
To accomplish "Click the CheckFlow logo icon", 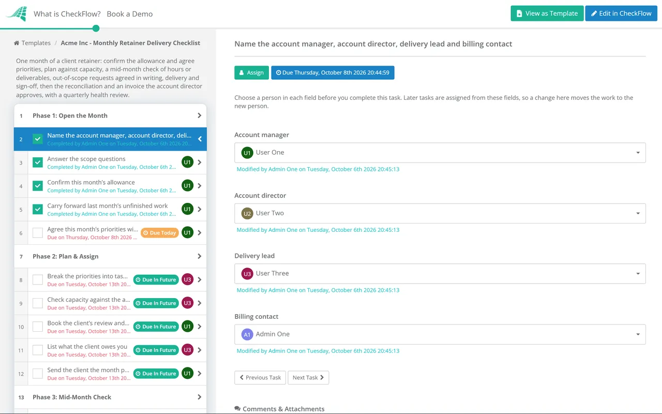I will point(16,14).
